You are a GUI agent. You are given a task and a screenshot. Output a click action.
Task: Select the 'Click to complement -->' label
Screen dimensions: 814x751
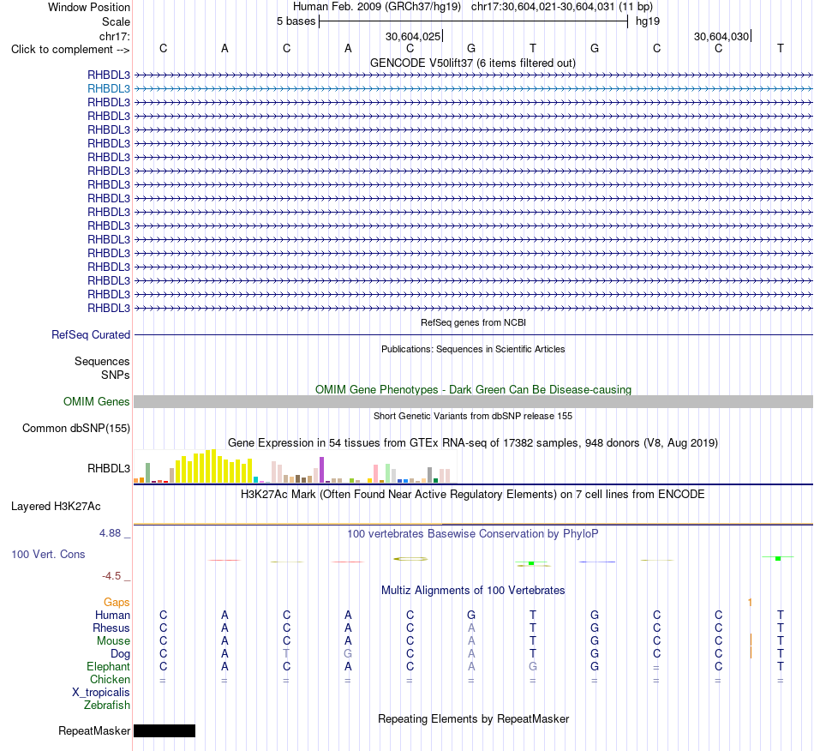(x=70, y=50)
